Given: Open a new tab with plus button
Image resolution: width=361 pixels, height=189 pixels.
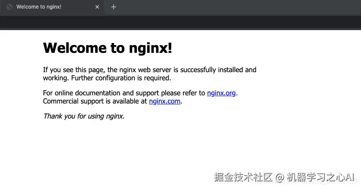Looking at the screenshot, I should coord(114,7).
